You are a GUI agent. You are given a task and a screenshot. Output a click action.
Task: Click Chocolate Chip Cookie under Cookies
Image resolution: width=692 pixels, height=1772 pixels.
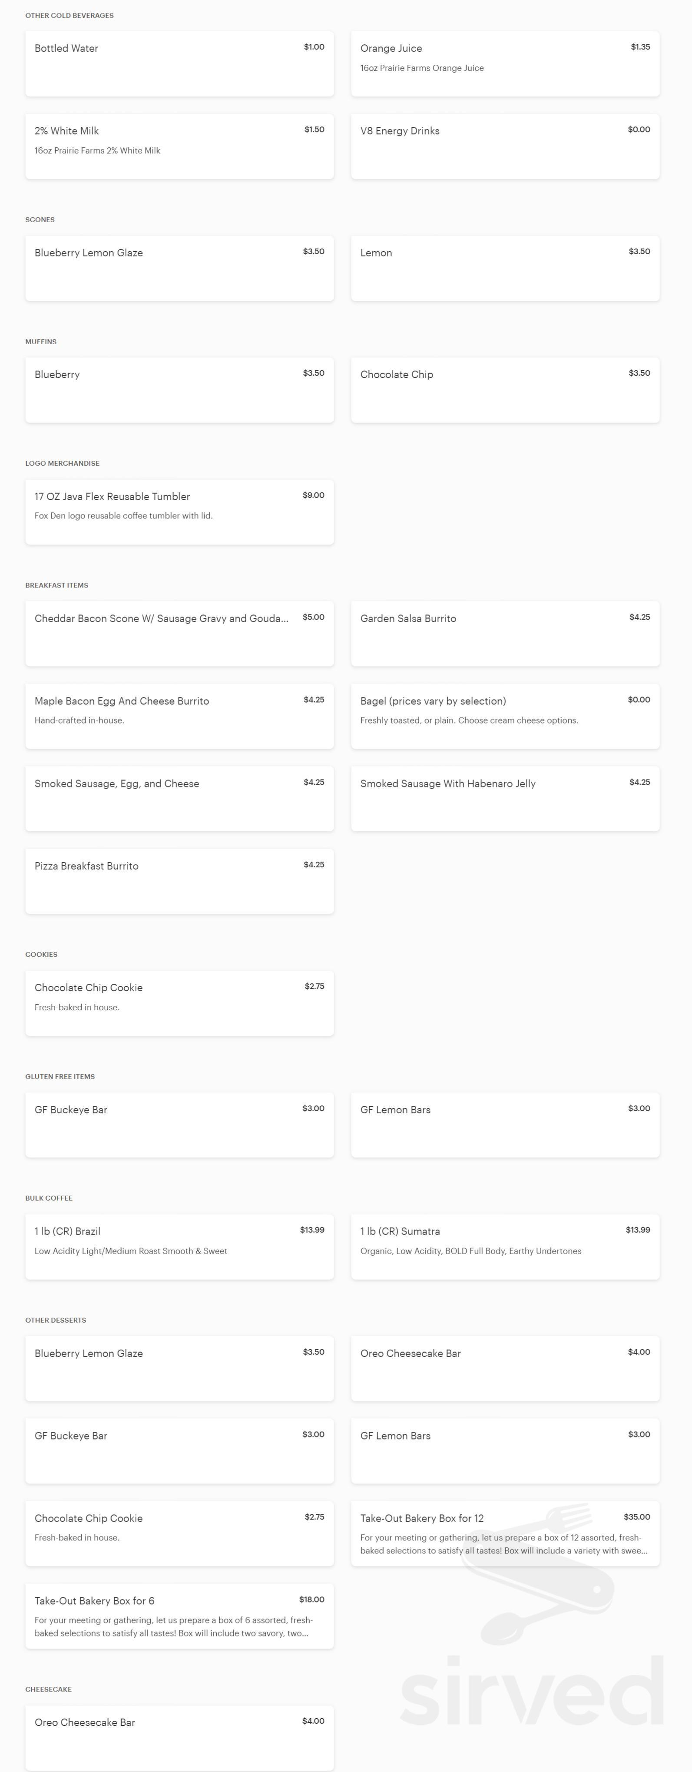click(x=179, y=1003)
